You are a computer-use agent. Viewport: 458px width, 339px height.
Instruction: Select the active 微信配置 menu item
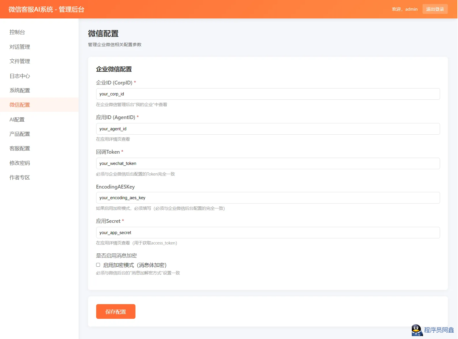[20, 105]
